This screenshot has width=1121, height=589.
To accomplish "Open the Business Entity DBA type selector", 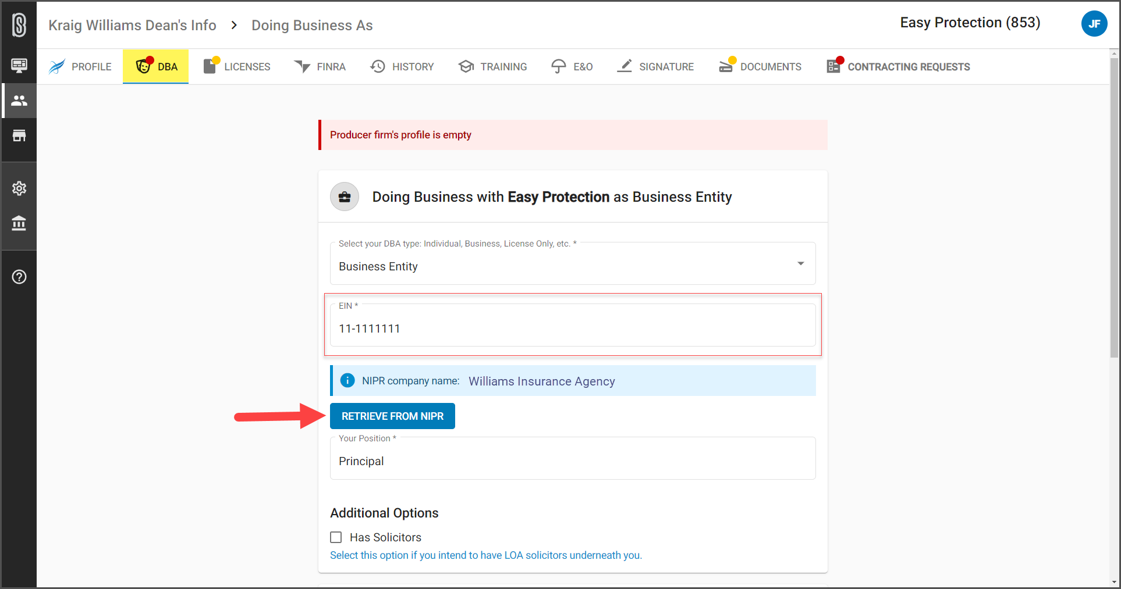I will click(573, 263).
